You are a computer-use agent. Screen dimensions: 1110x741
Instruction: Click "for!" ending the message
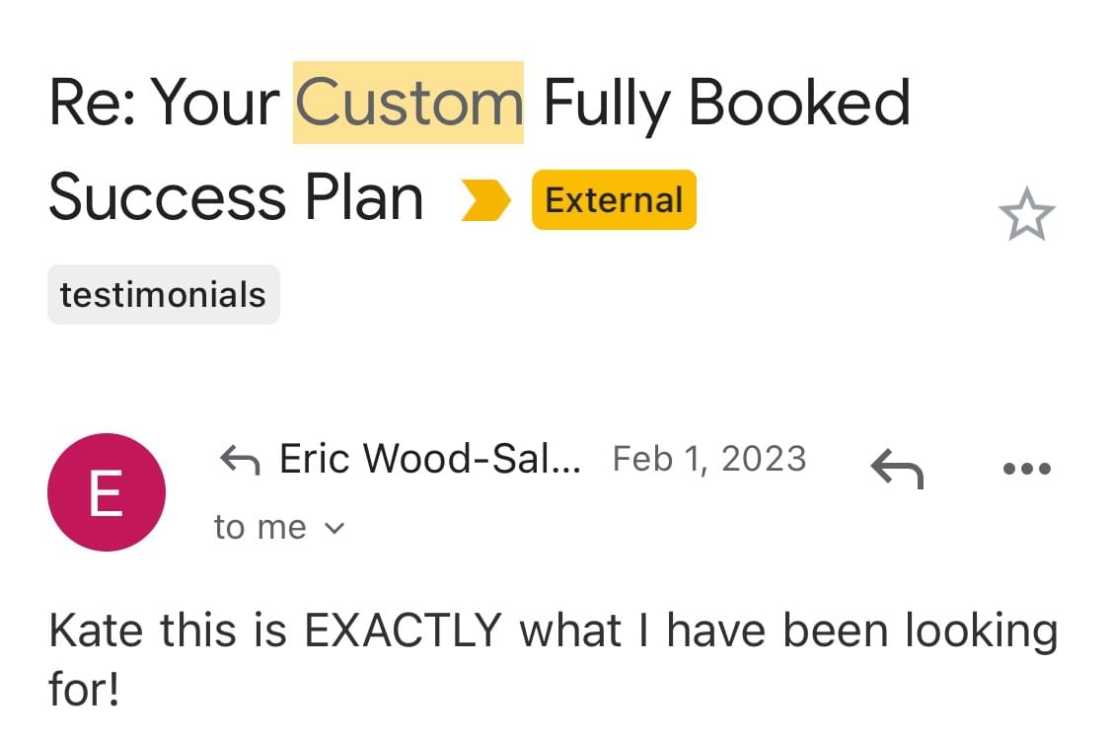[84, 690]
